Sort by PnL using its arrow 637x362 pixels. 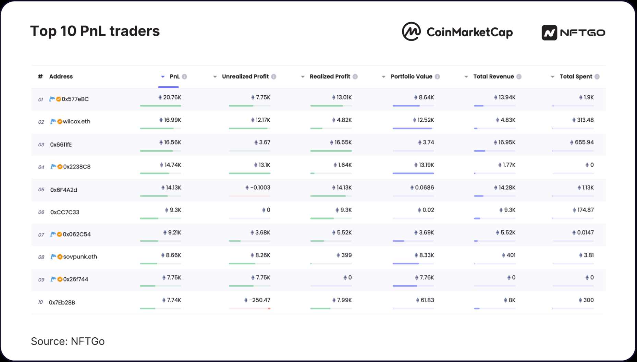163,76
